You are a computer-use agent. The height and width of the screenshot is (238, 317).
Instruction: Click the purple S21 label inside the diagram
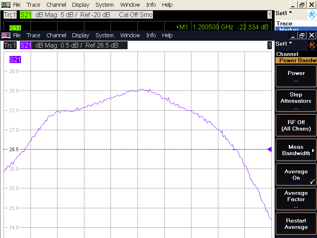(x=15, y=60)
